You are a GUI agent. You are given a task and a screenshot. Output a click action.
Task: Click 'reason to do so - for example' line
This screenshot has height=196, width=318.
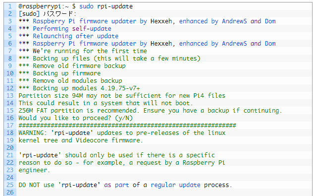coord(122,163)
